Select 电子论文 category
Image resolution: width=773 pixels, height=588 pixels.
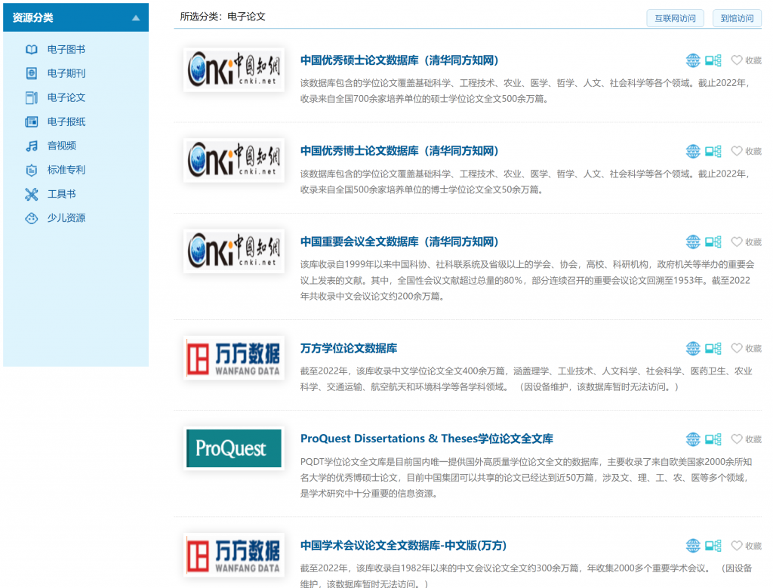click(x=66, y=97)
